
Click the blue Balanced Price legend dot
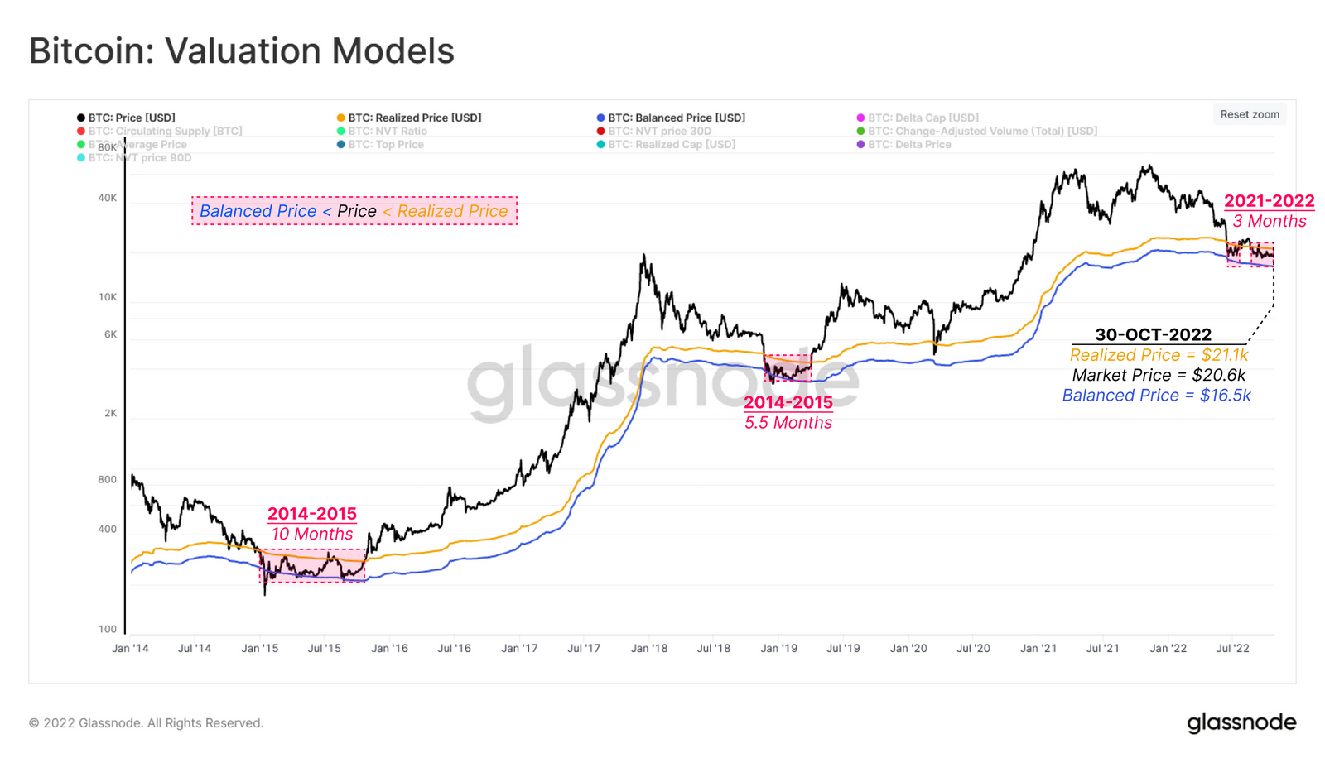tap(600, 118)
